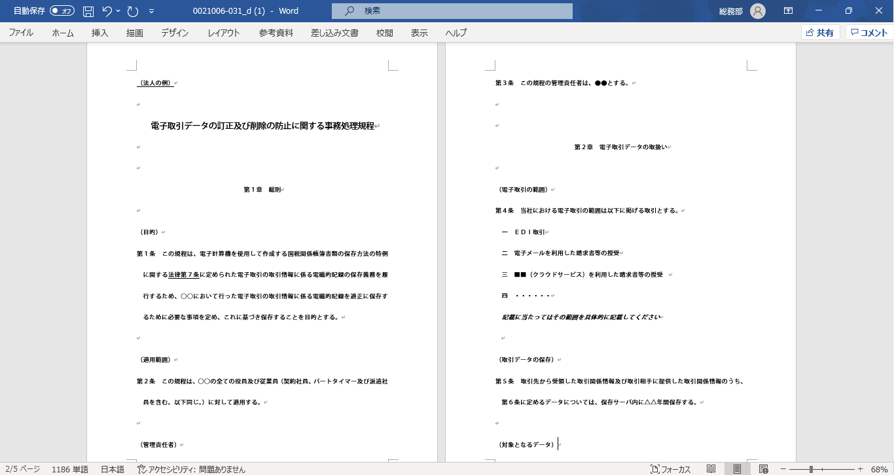
Task: Click the 第５条 paragraph first line
Action: pyautogui.click(x=620, y=381)
